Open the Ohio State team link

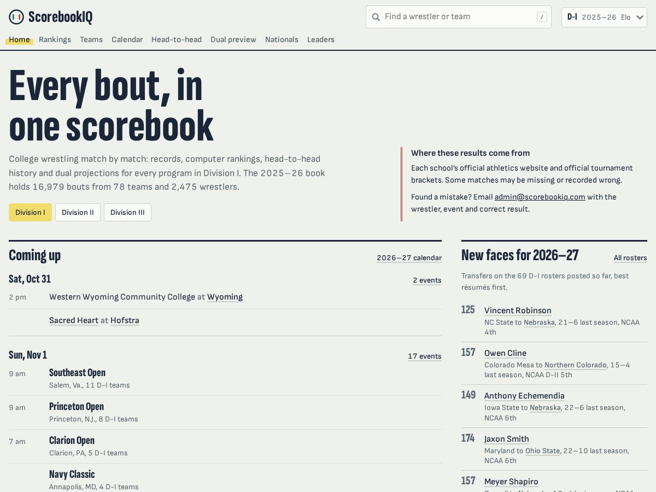tap(543, 450)
